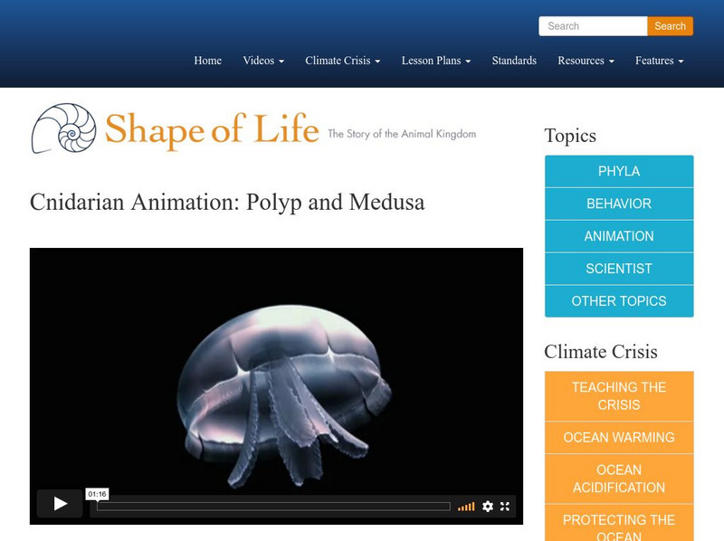
Task: Go to the Home menu item
Action: [x=207, y=61]
